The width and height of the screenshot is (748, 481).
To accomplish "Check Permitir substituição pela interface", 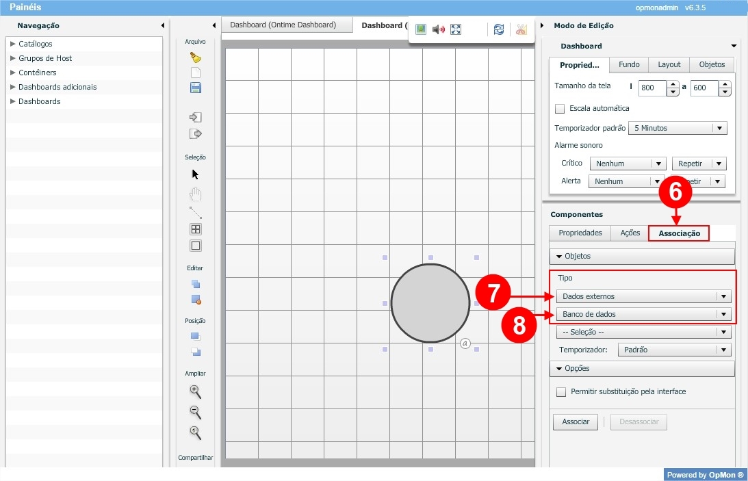I will click(x=561, y=392).
